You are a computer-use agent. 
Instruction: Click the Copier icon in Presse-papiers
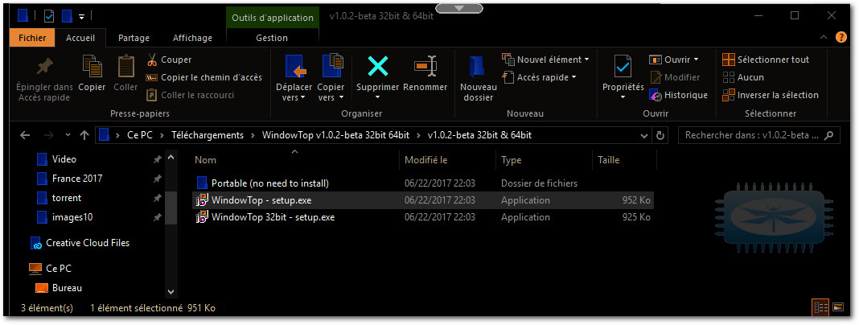[92, 66]
